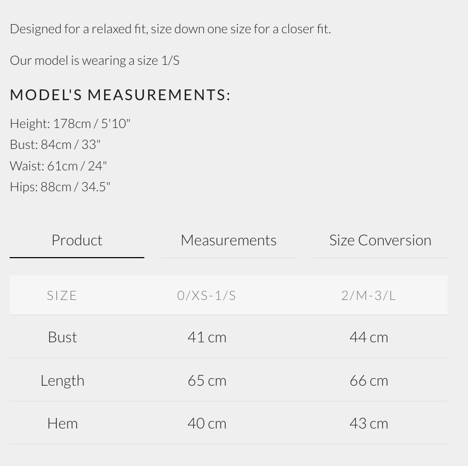468x466 pixels.
Task: Select the 66 cm length value
Action: [369, 380]
